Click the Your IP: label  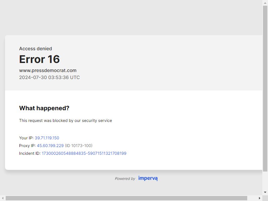pos(26,138)
